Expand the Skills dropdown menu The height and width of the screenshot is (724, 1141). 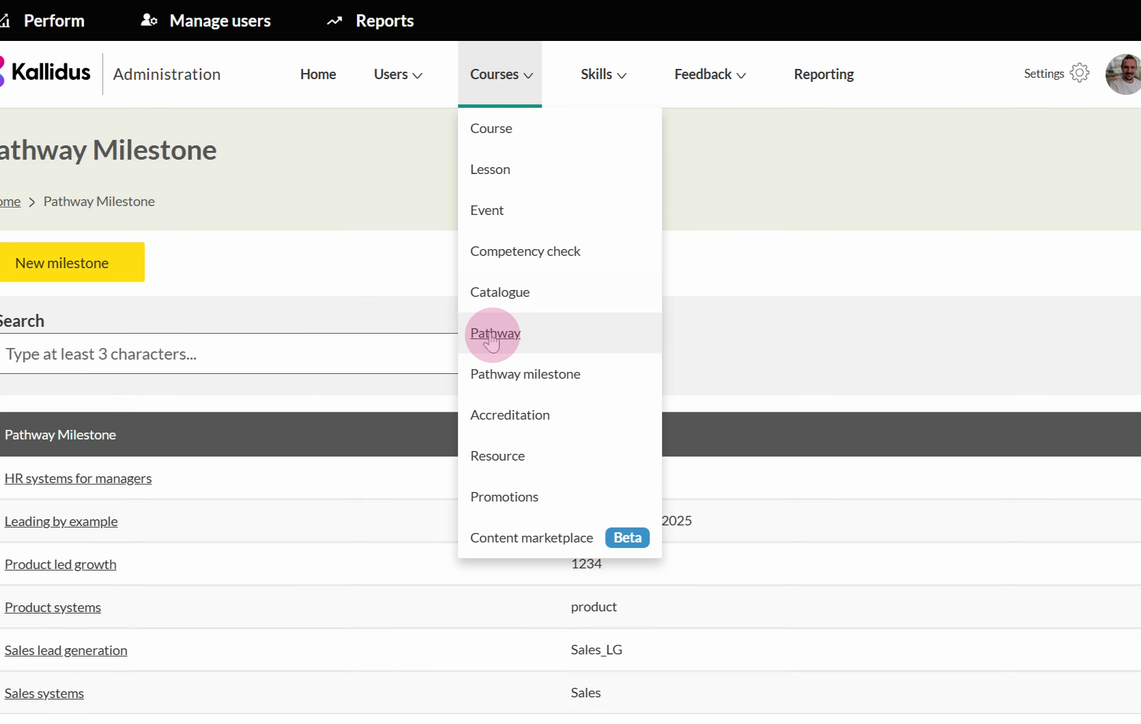point(603,74)
